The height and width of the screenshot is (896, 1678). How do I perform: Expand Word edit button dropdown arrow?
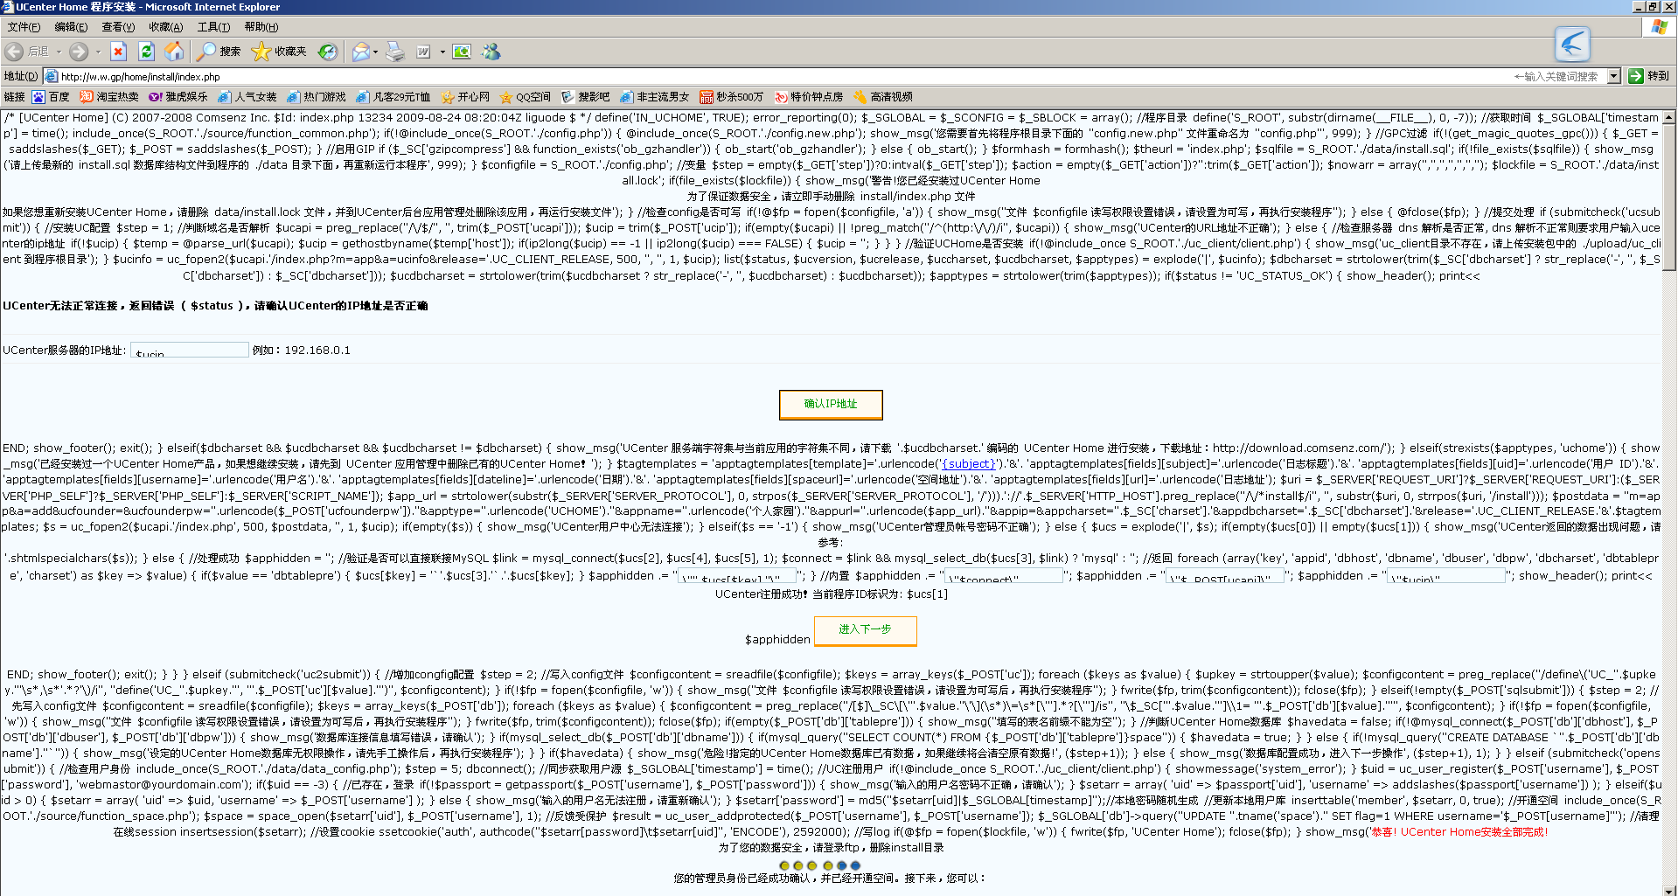click(442, 52)
